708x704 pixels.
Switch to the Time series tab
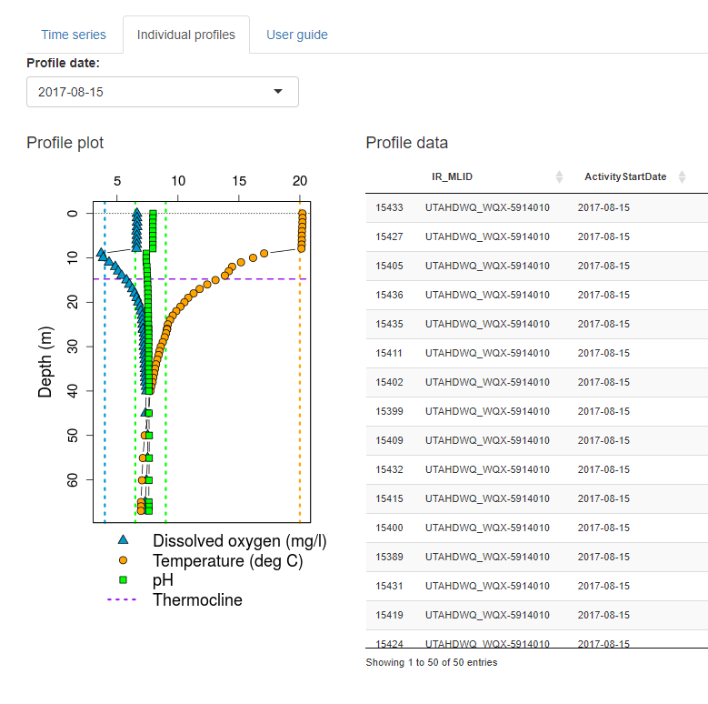[73, 35]
